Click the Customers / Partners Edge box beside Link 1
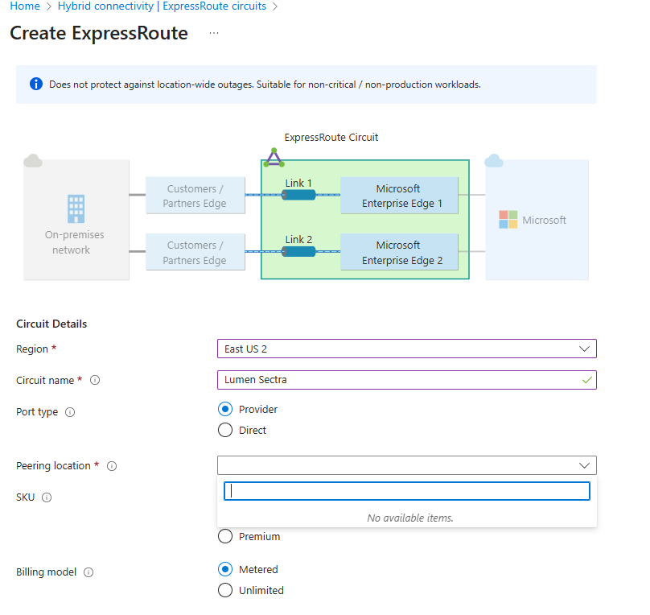Image resolution: width=650 pixels, height=615 pixels. pos(195,196)
